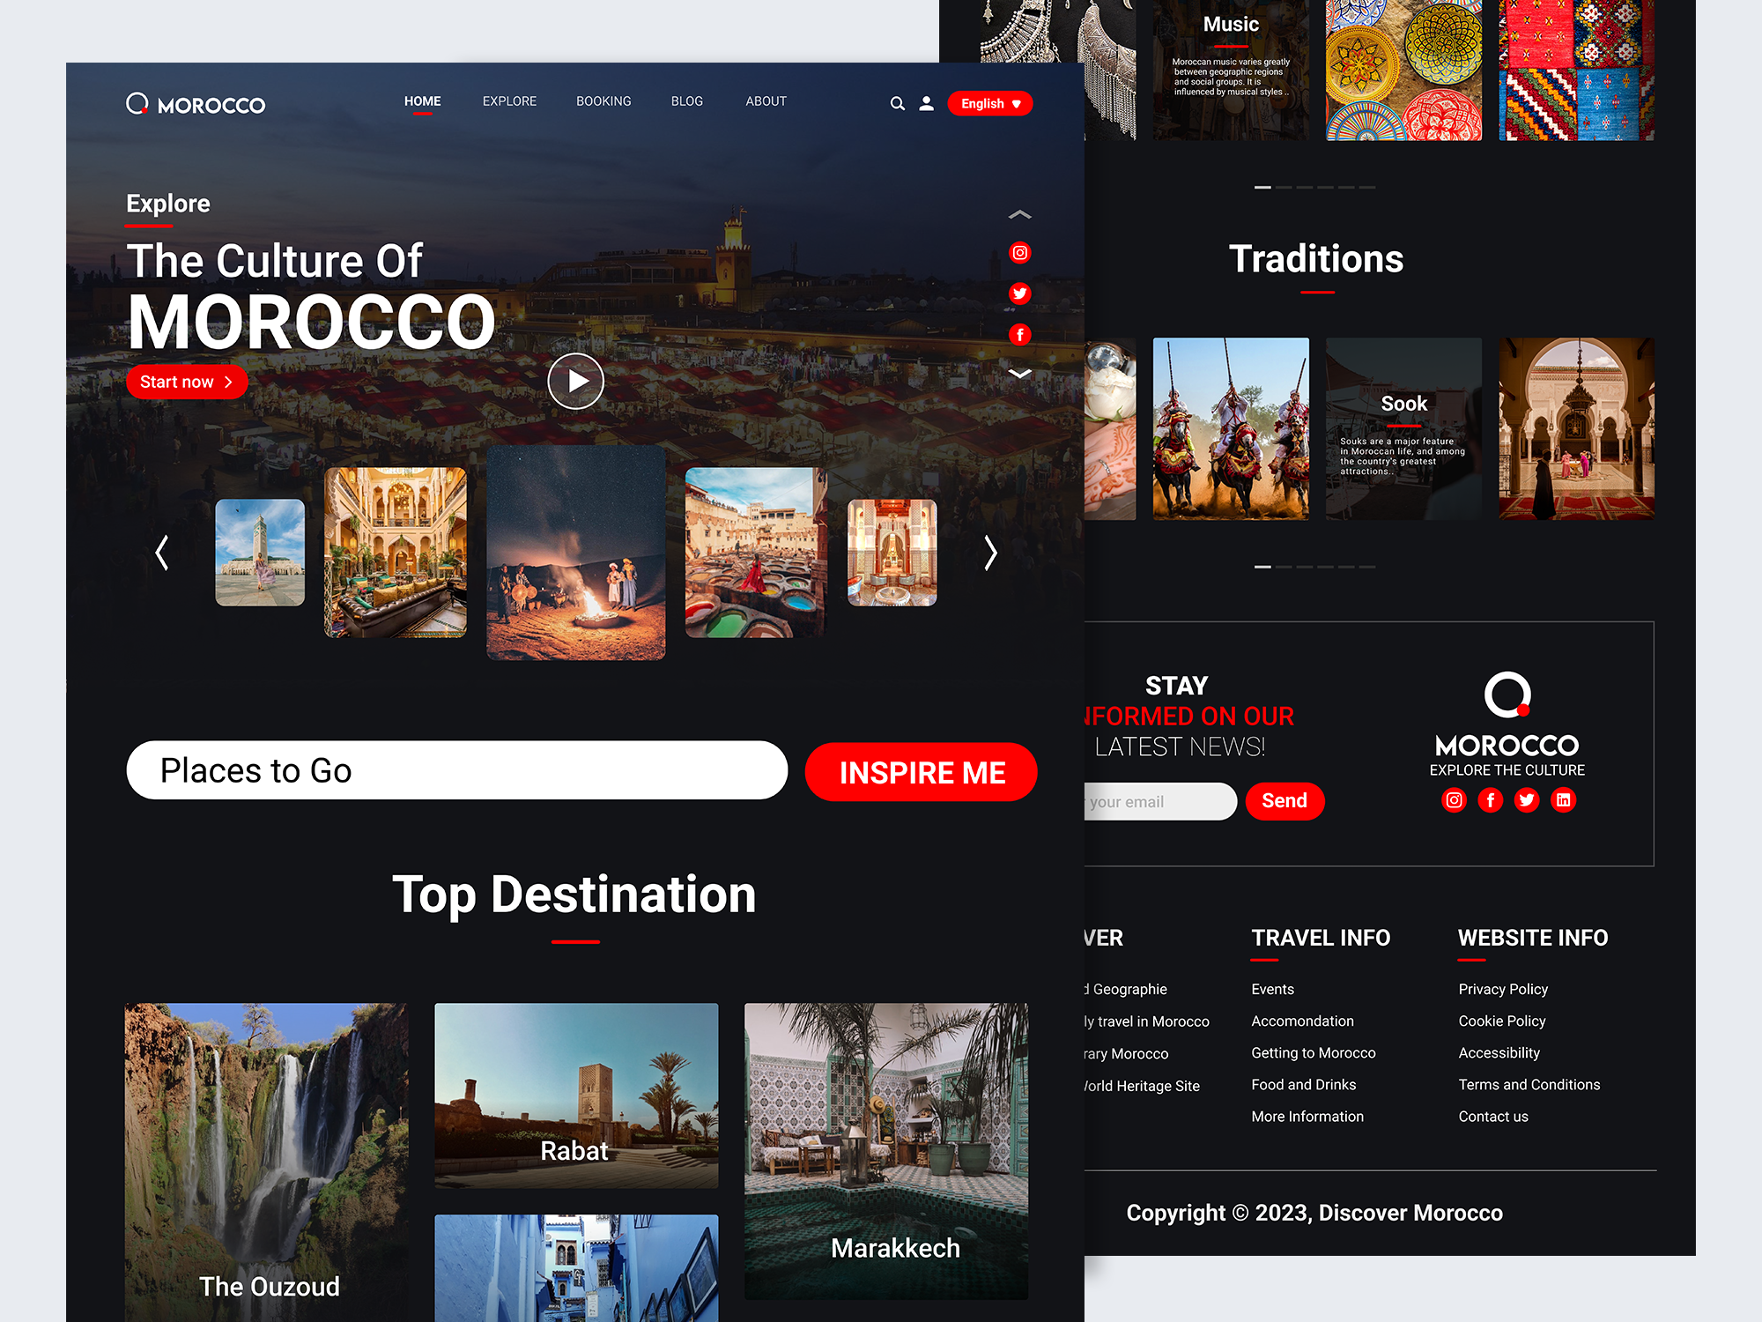Collapse hero section with up chevron
1762x1322 pixels.
[x=1019, y=213]
